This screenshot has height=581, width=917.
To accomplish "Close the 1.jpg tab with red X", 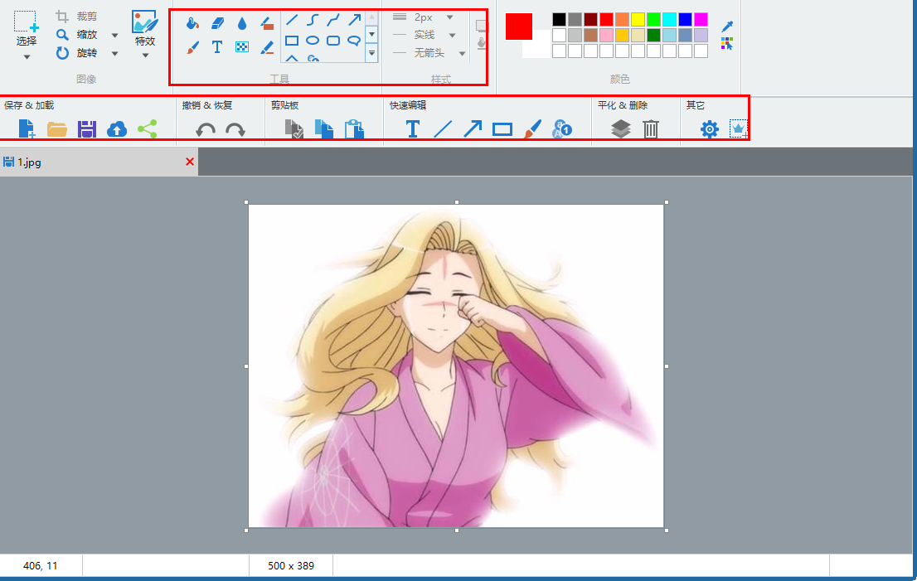I will [190, 162].
